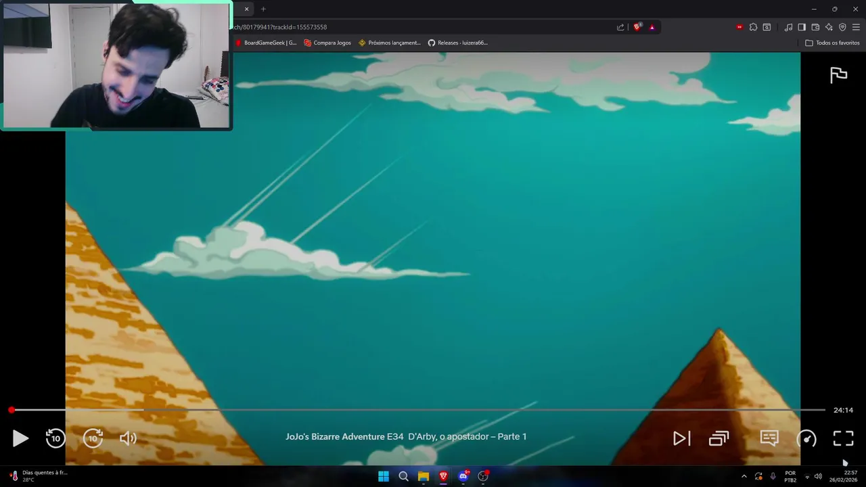Open File Explorer from taskbar
Viewport: 866px width, 487px height.
point(424,476)
